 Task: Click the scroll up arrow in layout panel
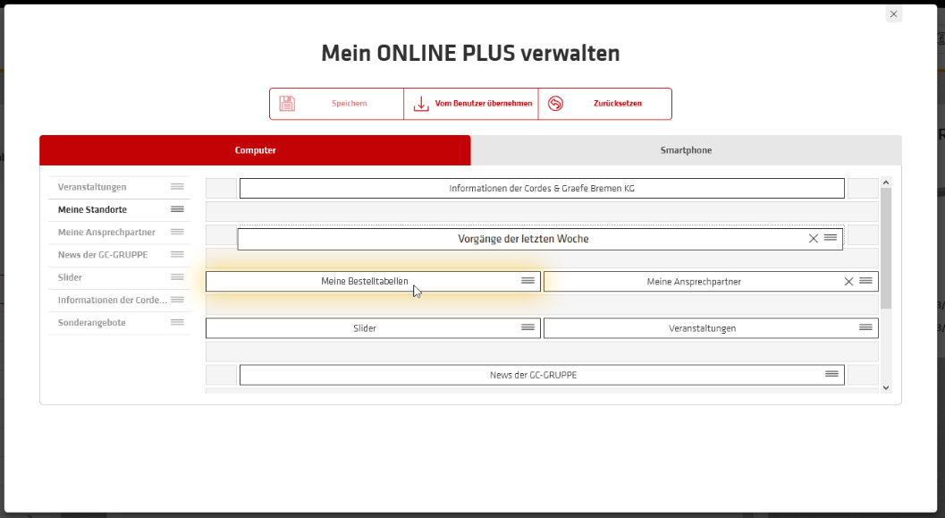click(886, 183)
